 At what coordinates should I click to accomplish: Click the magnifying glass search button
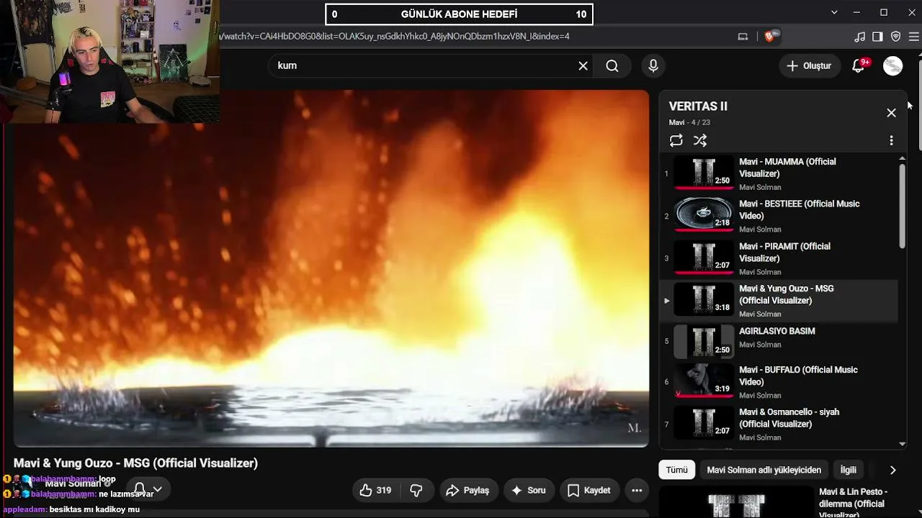pyautogui.click(x=612, y=66)
